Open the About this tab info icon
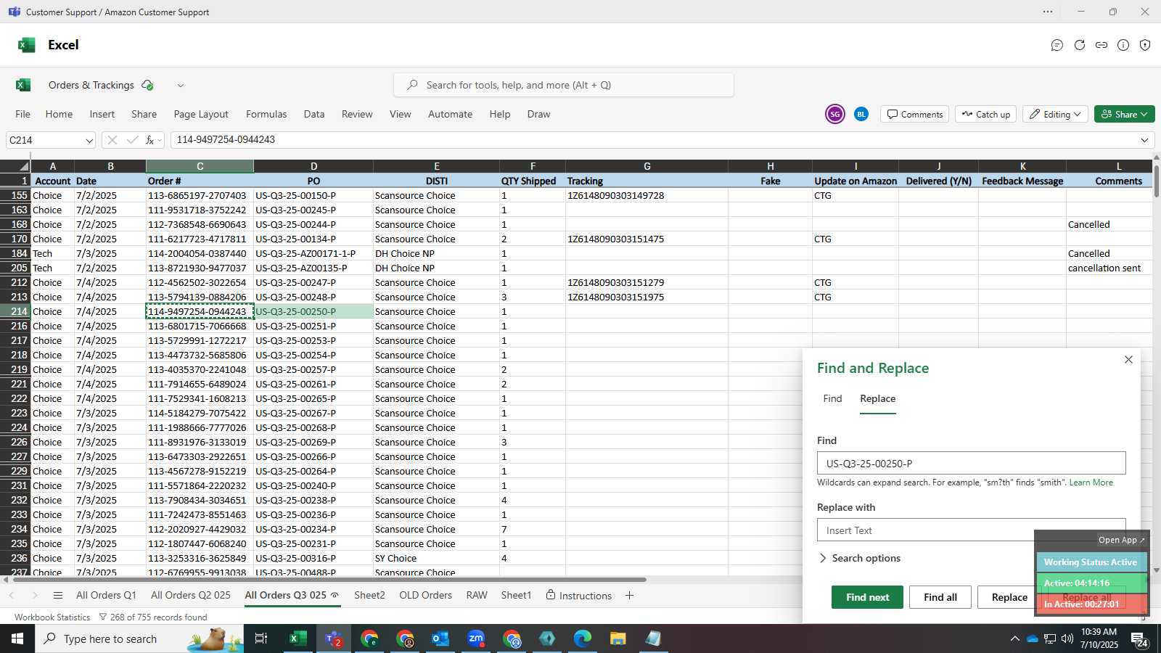This screenshot has height=653, width=1161. click(x=1123, y=45)
